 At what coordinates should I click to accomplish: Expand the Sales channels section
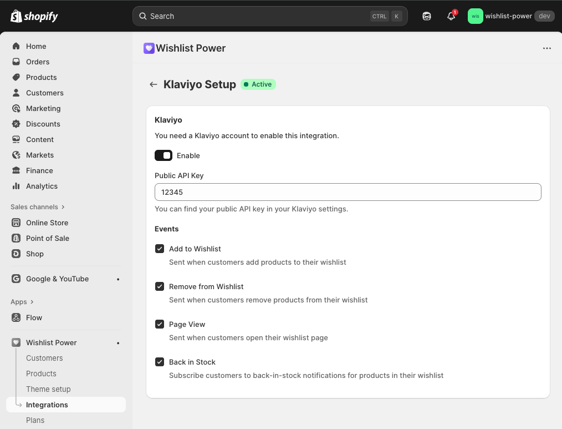[x=38, y=207]
